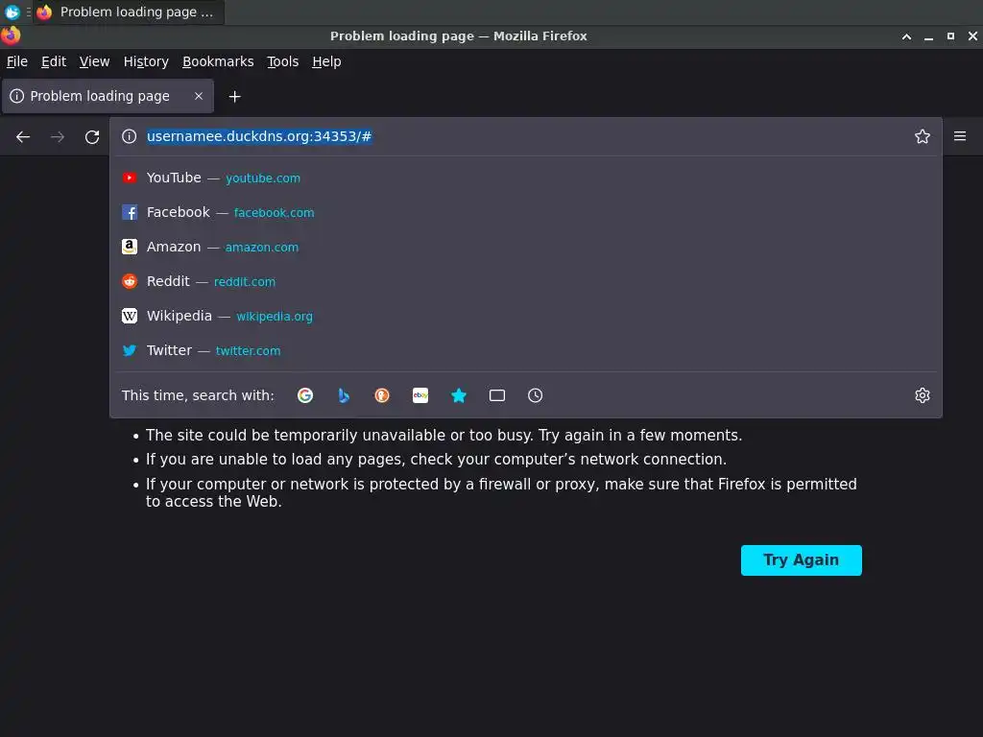Screen dimensions: 983x737
Task: Close the Problem loading page tab
Action: tap(199, 96)
